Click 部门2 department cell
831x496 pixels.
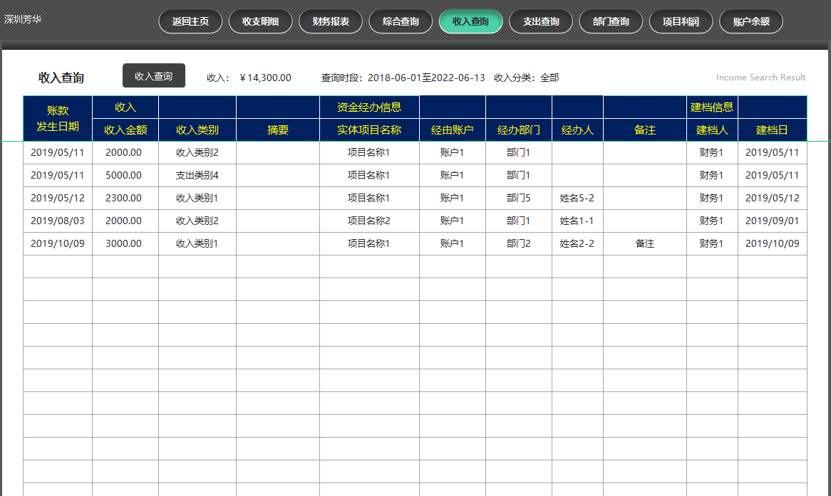tap(518, 243)
